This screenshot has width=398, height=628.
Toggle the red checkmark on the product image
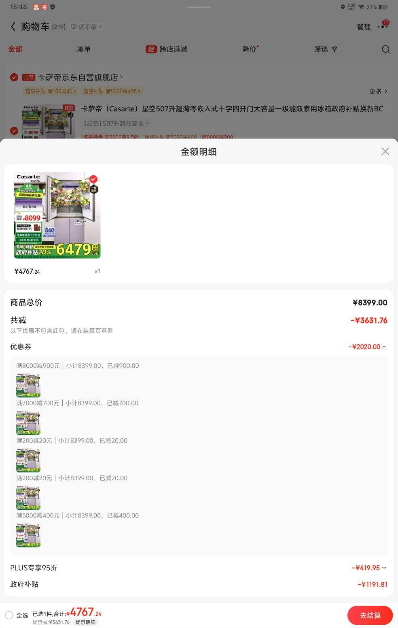[x=93, y=179]
